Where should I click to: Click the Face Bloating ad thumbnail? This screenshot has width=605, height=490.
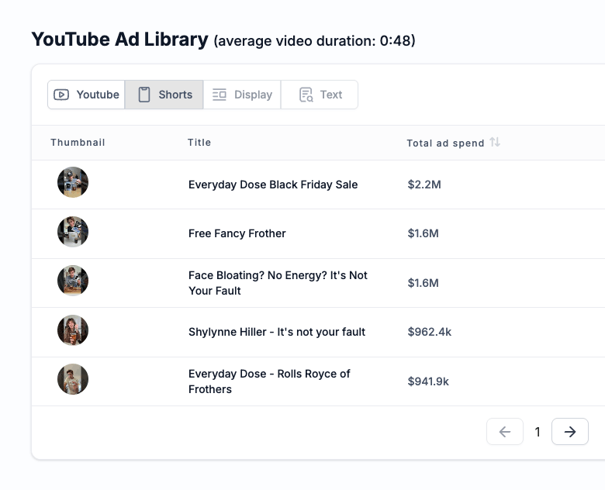73,281
